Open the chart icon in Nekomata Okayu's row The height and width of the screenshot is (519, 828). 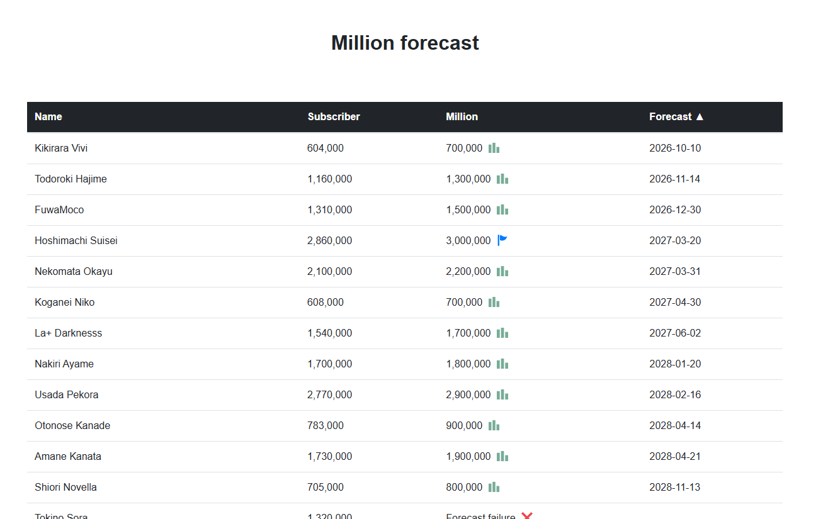(502, 272)
